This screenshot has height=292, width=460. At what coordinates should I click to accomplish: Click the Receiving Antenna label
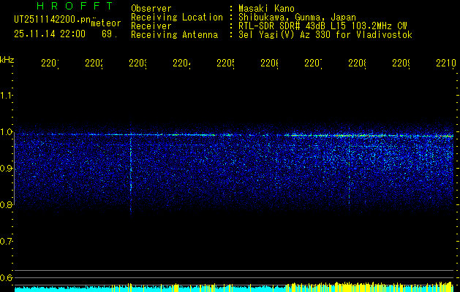pos(175,35)
